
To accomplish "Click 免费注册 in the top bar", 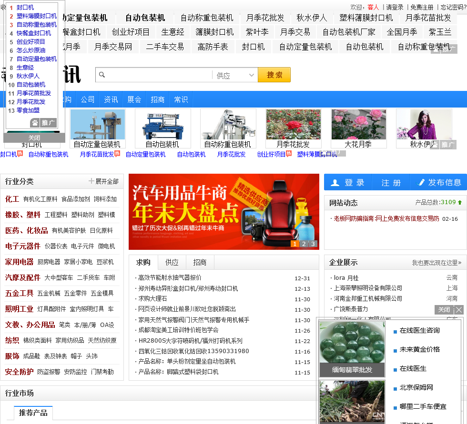I will click(x=422, y=7).
